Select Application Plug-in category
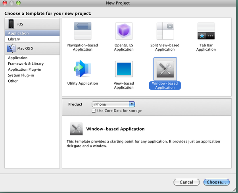238x193 pixels. pos(32,69)
